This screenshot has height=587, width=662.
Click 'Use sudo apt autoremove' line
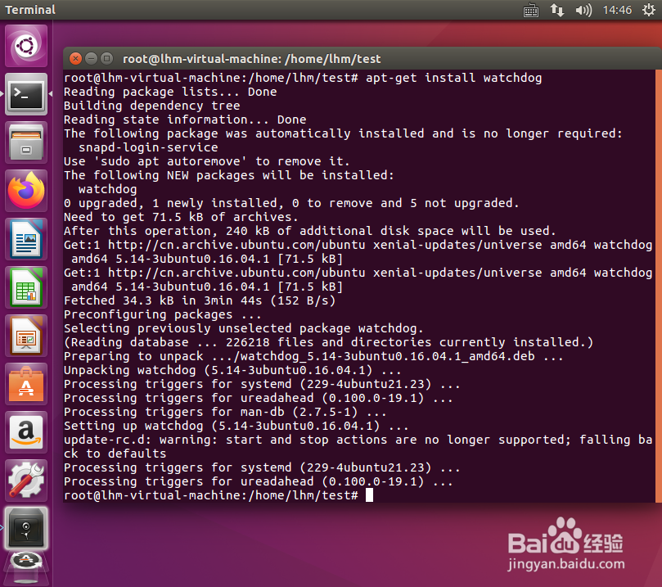click(207, 161)
